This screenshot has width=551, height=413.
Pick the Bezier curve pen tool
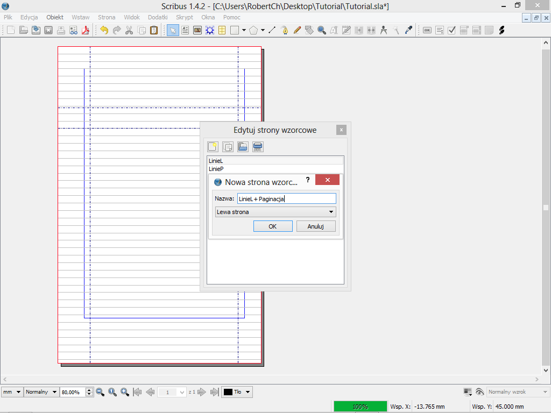285,30
